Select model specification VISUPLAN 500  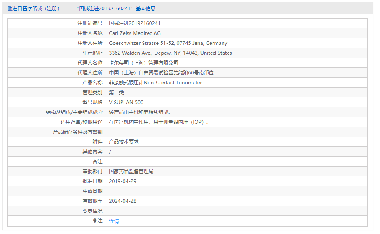[126, 102]
